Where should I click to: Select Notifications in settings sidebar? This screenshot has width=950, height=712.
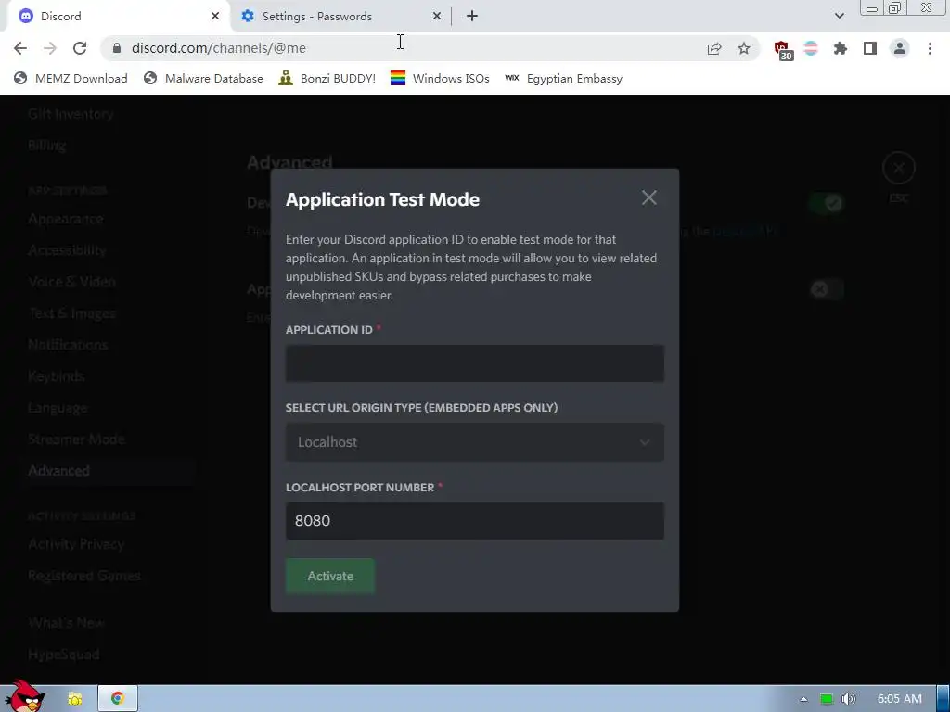[x=68, y=345]
